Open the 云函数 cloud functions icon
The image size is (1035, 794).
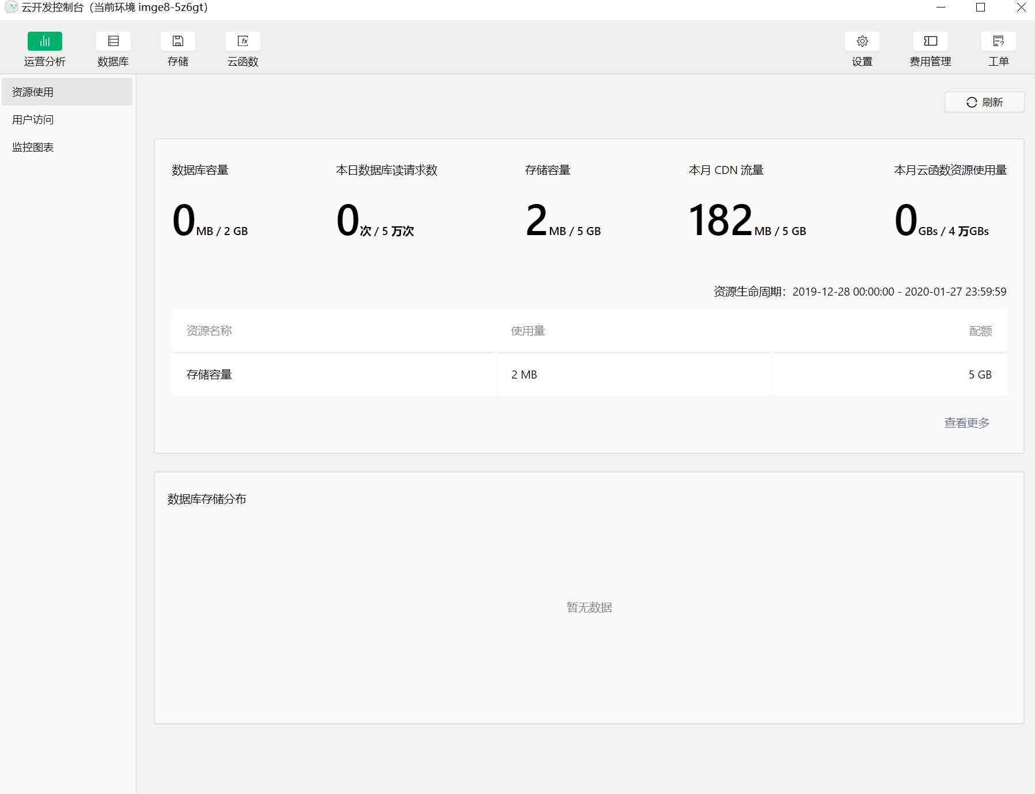[x=243, y=41]
